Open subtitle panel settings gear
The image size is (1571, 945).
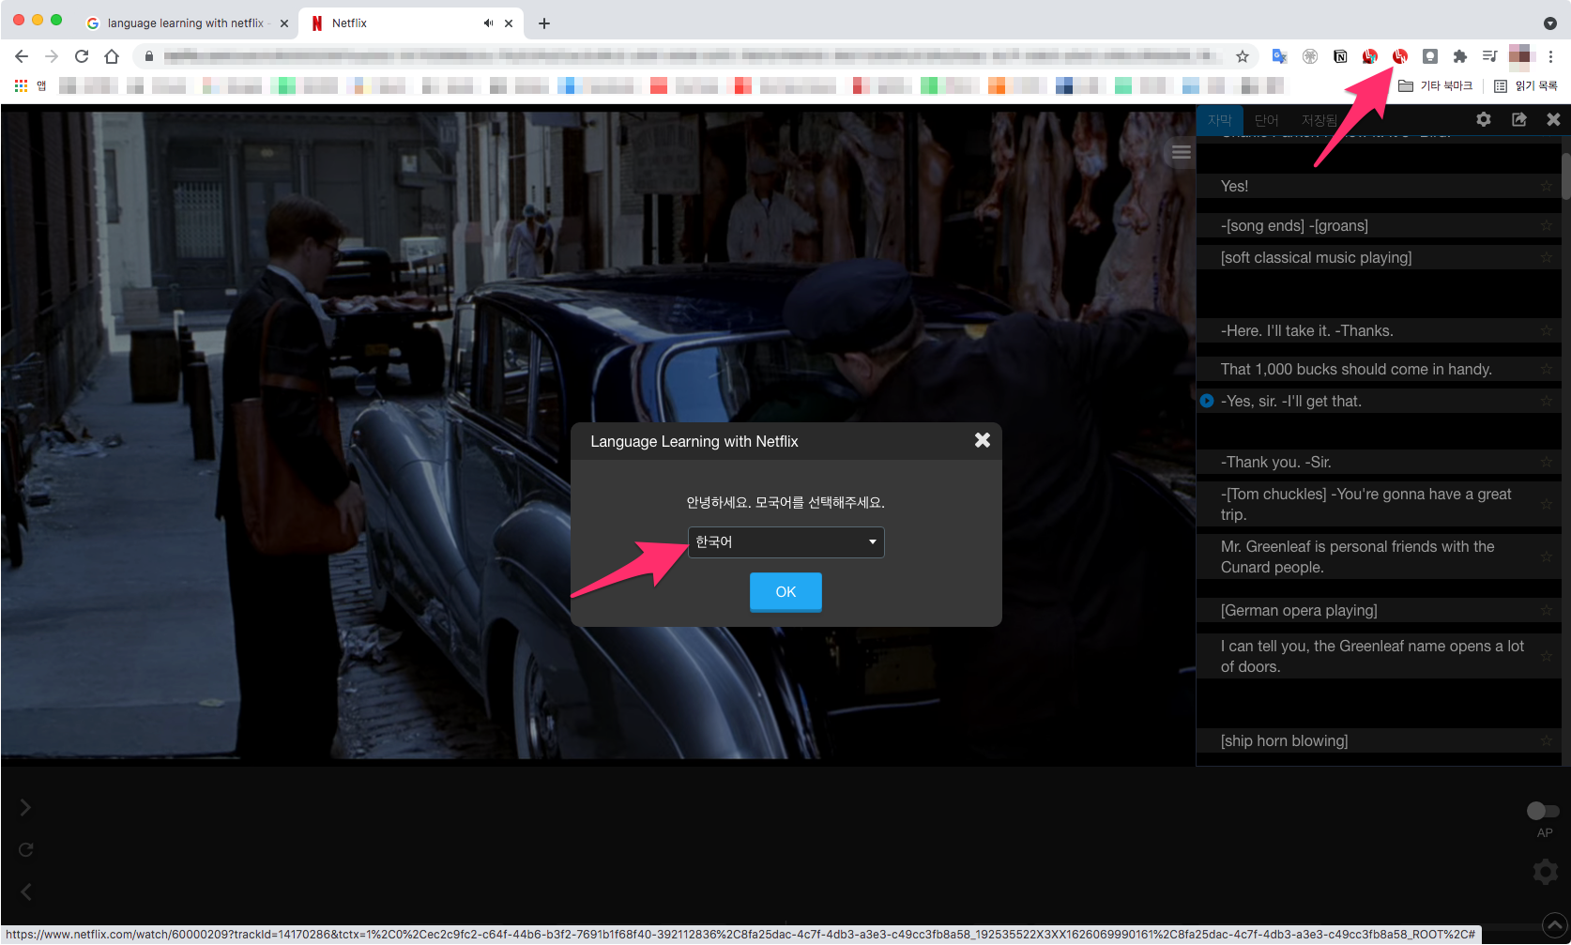tap(1484, 119)
